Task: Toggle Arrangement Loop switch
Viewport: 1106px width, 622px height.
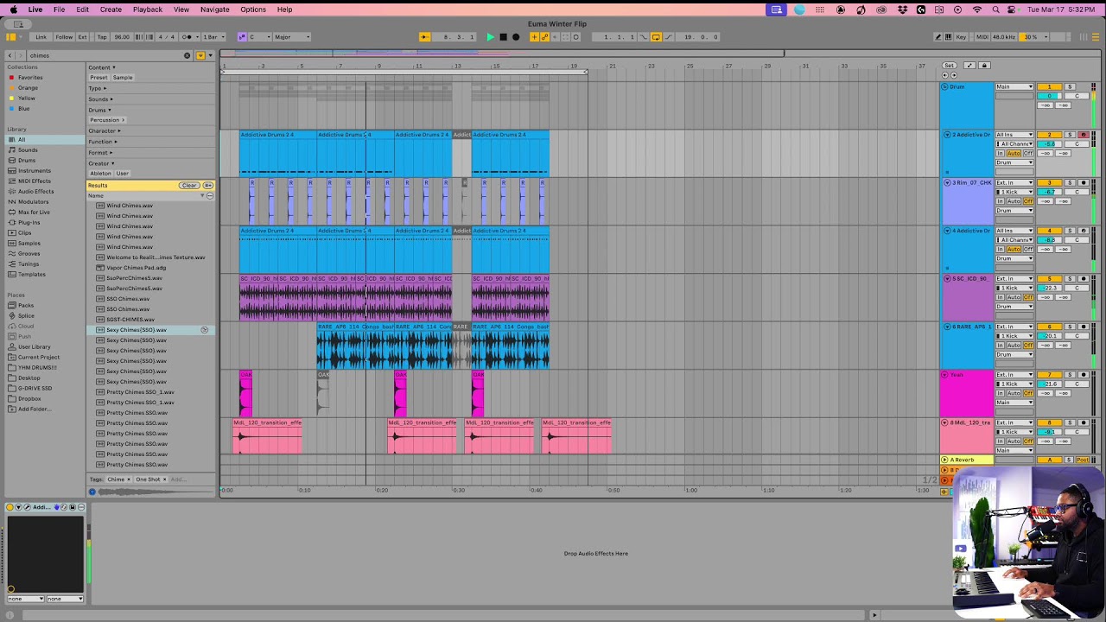Action: (x=656, y=37)
